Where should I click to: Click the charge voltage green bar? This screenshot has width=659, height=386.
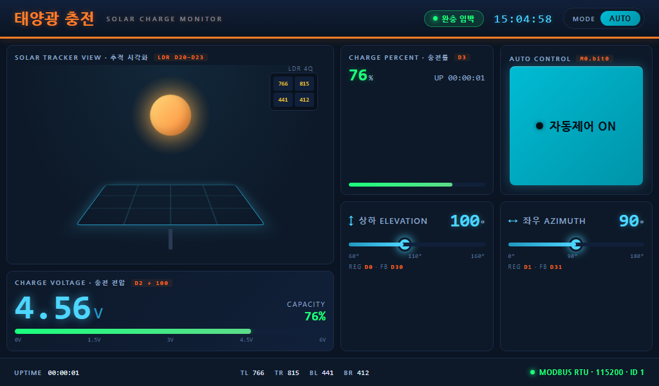click(x=133, y=331)
